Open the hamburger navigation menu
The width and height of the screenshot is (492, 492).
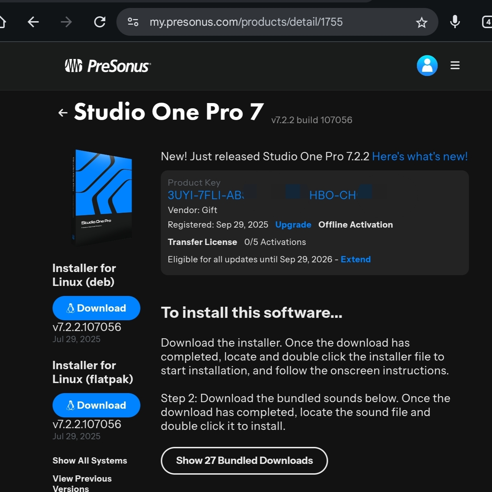455,65
